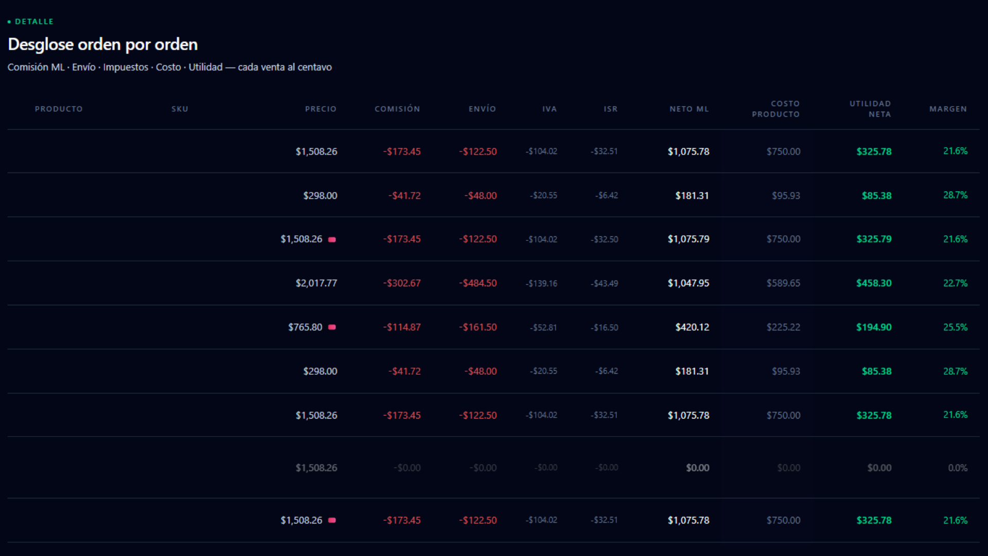
Task: Click the pink badge in the bottom table row
Action: 332,520
